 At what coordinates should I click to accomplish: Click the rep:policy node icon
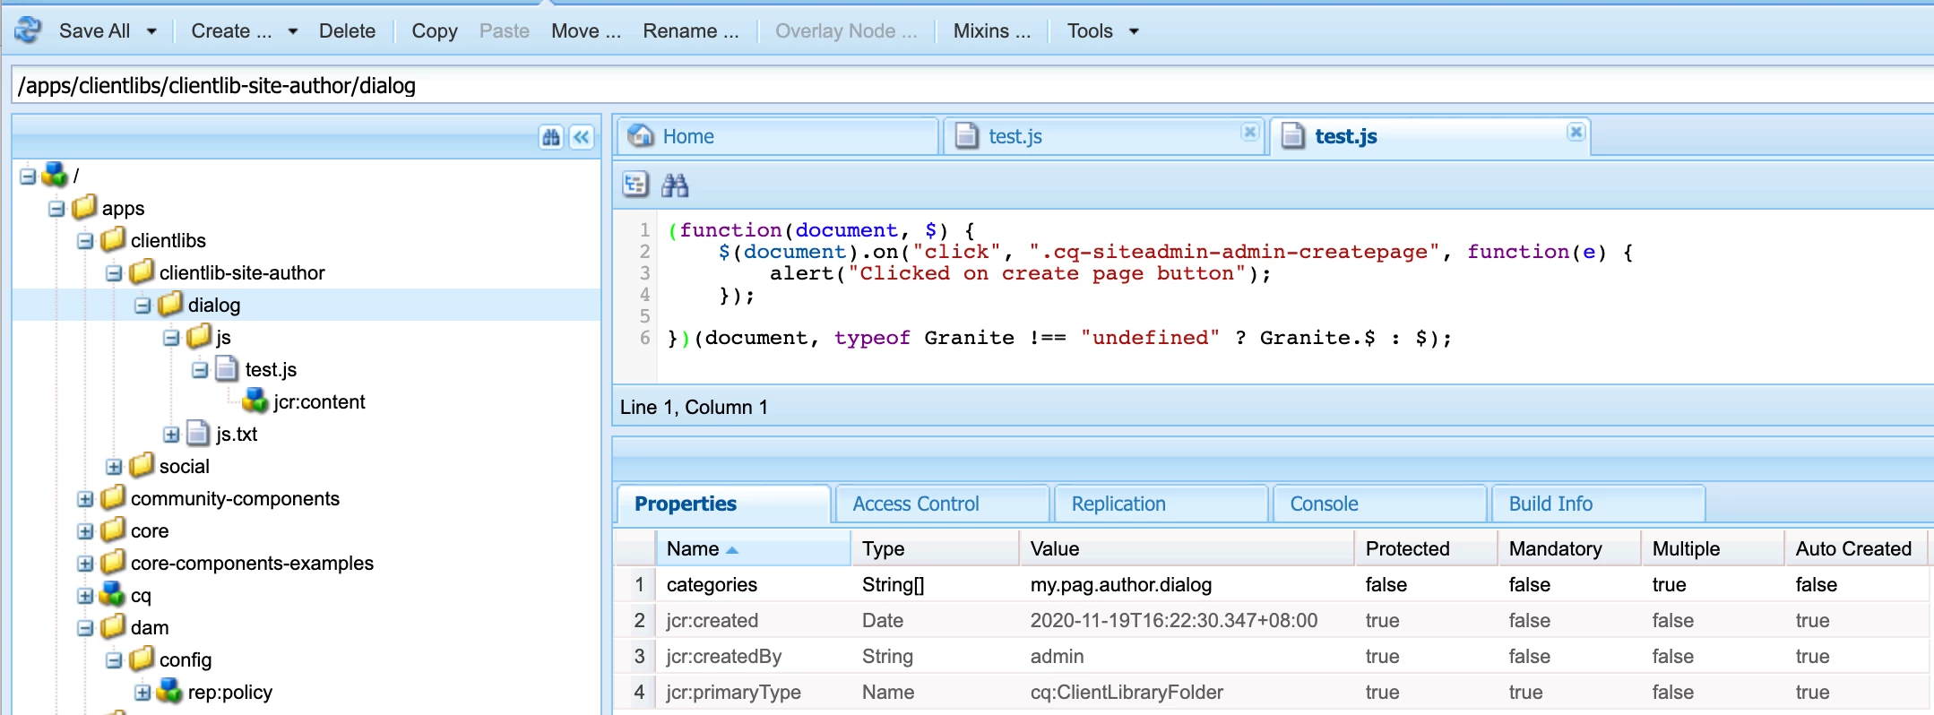pyautogui.click(x=170, y=691)
